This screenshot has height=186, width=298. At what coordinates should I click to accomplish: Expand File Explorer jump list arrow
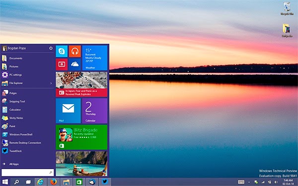pos(51,83)
